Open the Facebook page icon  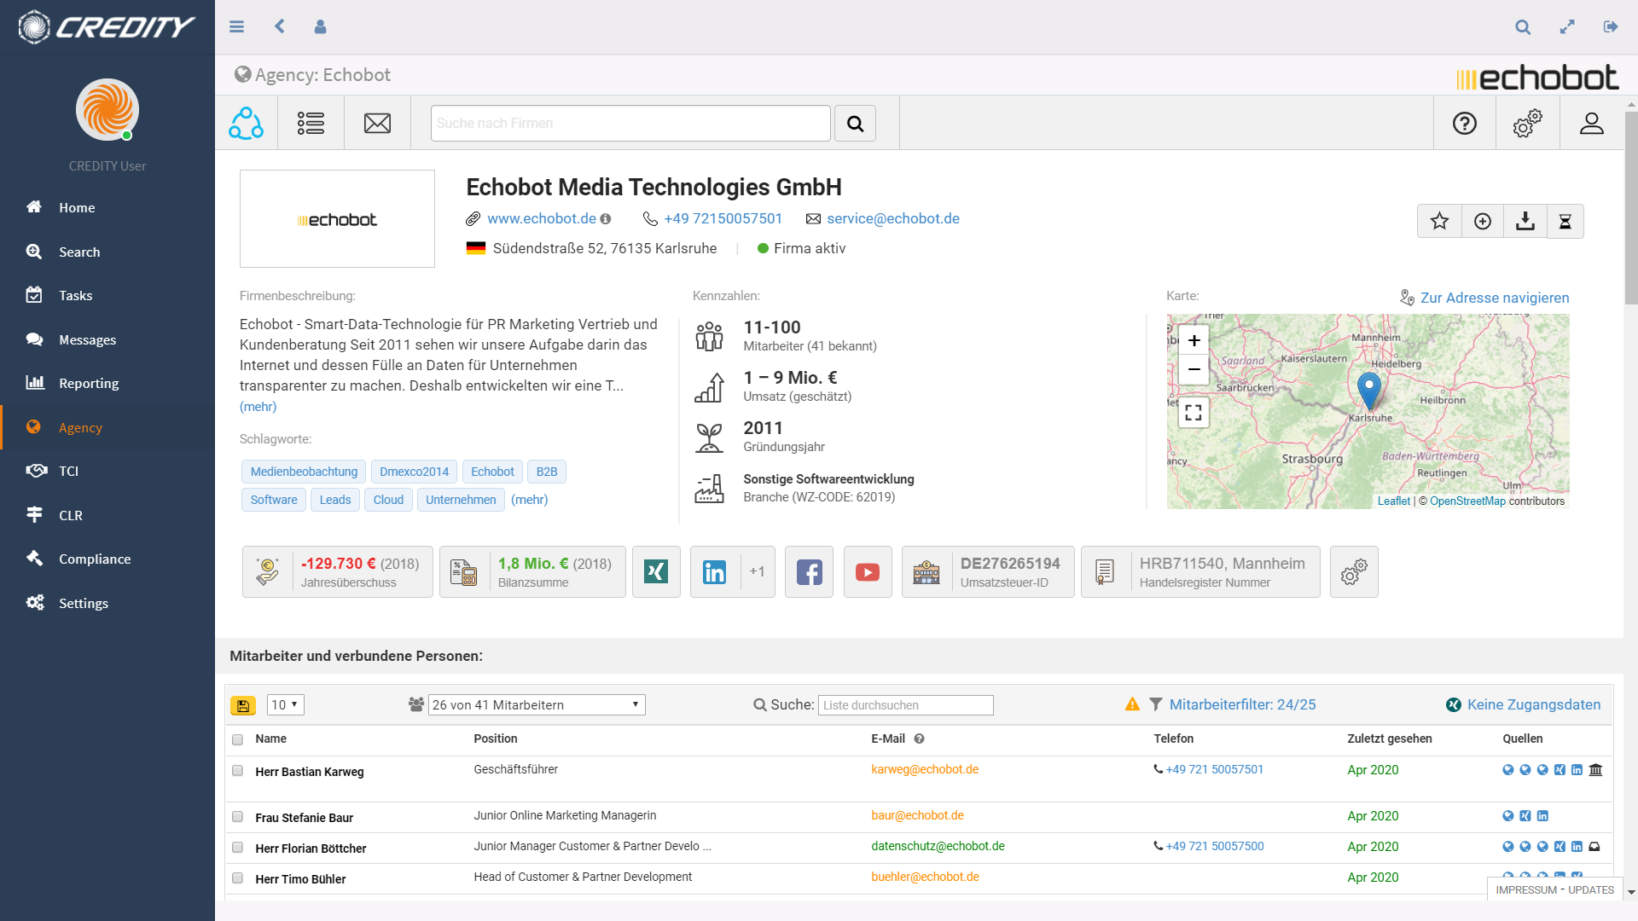coord(809,571)
